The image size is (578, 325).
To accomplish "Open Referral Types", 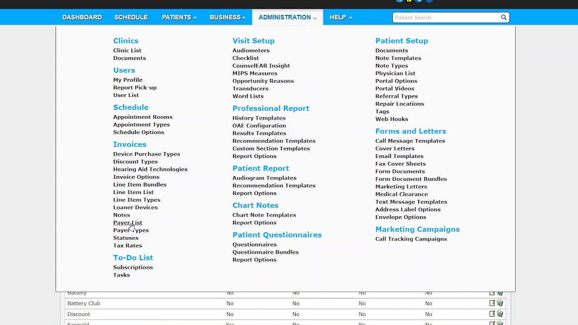I will pos(396,97).
